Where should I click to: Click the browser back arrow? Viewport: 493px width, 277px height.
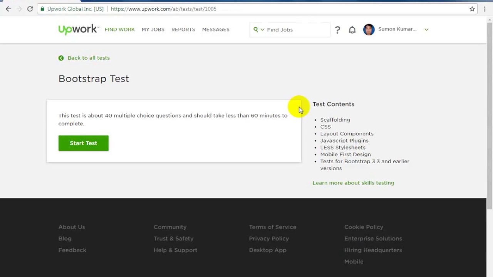(8, 9)
